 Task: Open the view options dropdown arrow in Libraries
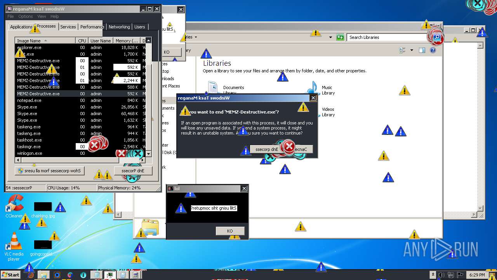pos(412,50)
